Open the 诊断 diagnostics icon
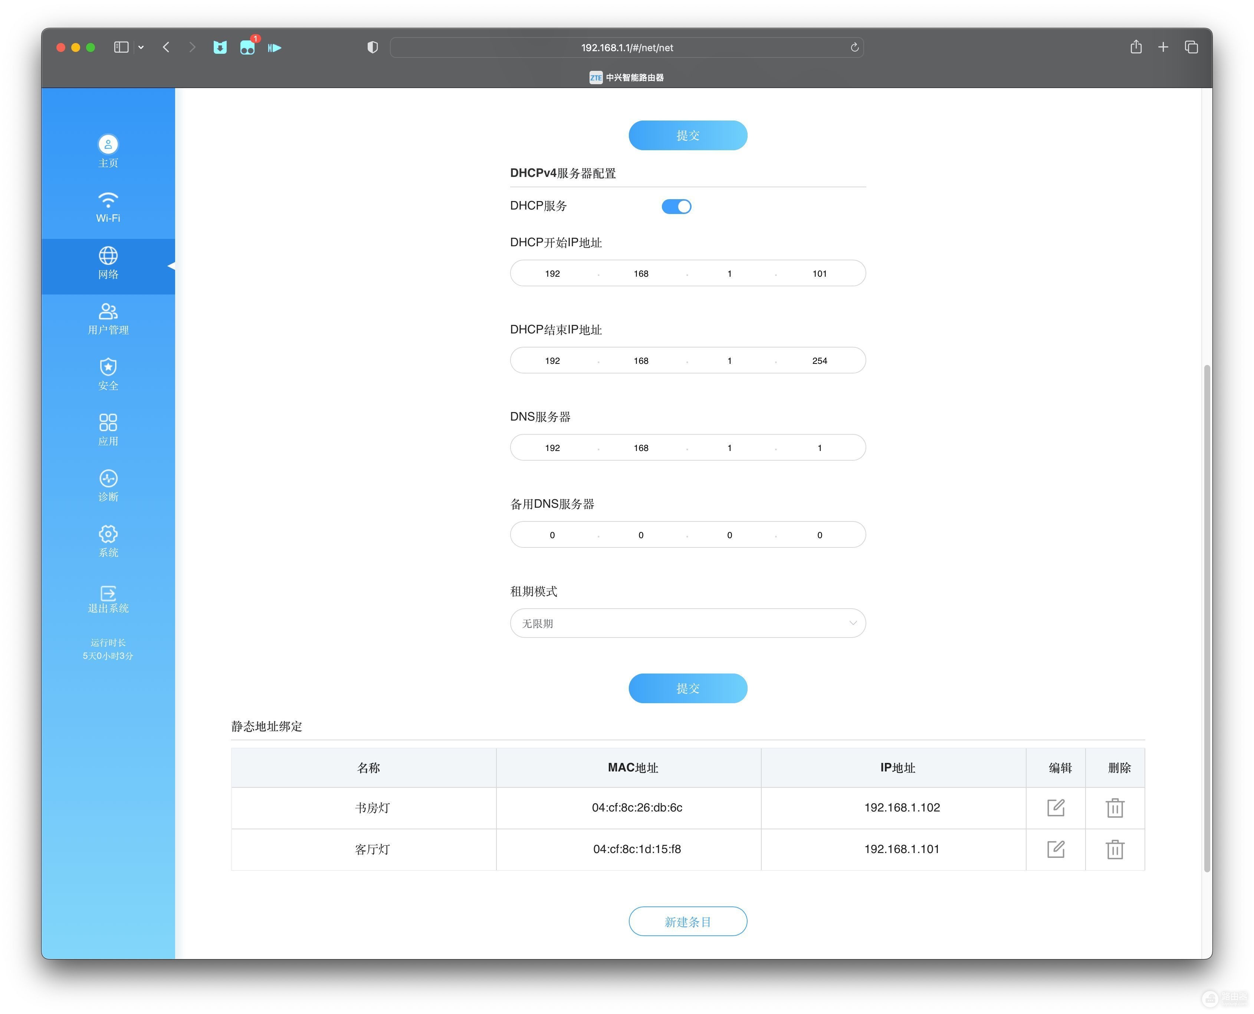The width and height of the screenshot is (1254, 1014). 108,478
